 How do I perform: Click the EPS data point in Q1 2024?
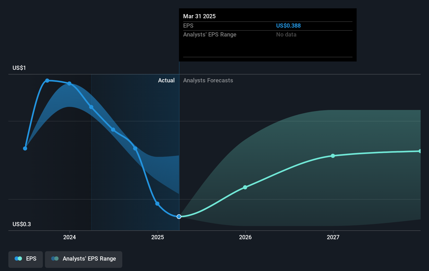(91, 107)
